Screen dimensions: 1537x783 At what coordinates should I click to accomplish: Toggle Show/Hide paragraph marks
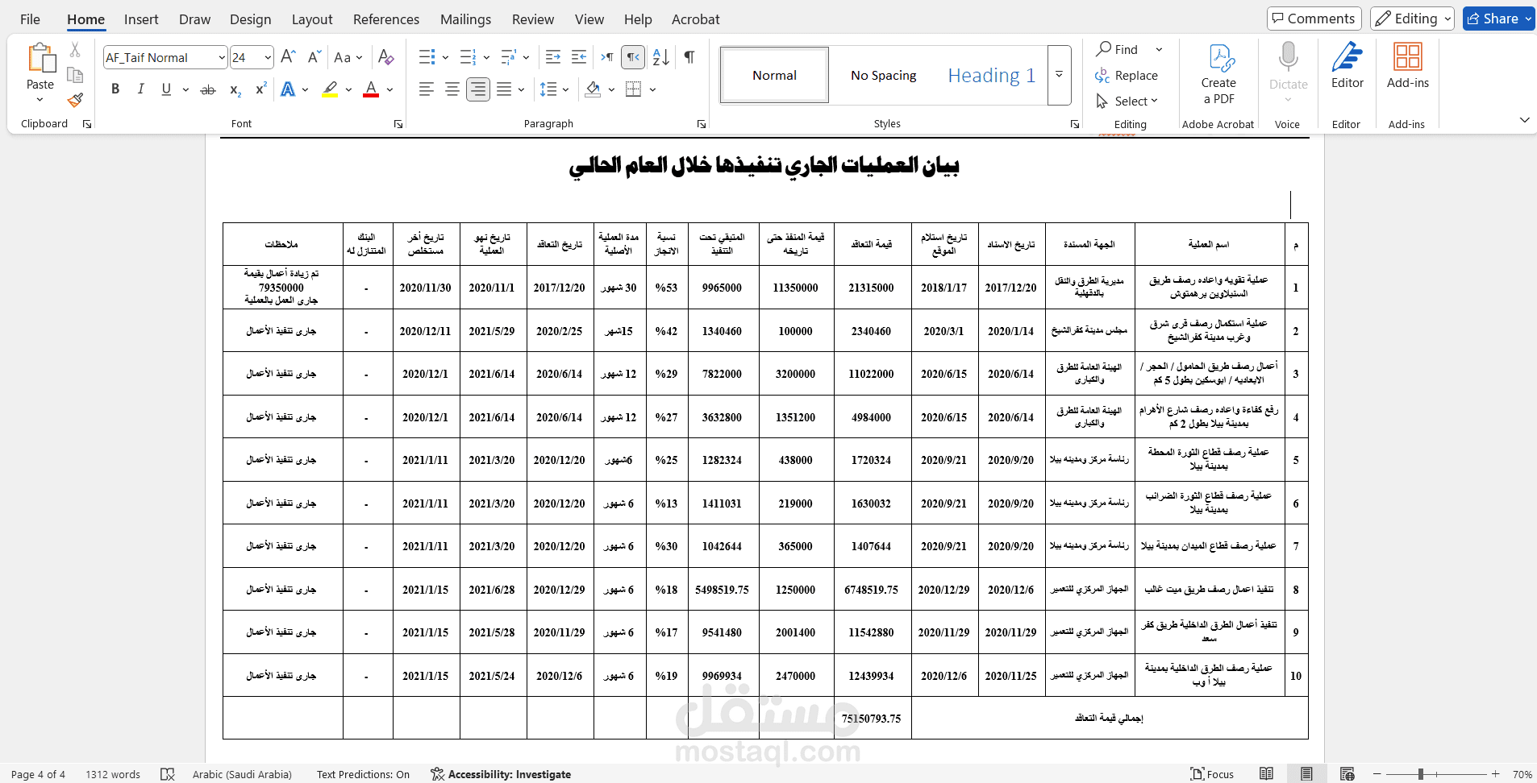[x=689, y=57]
